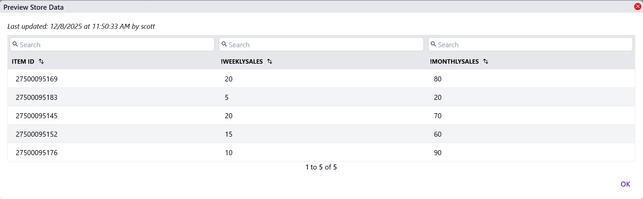This screenshot has height=199, width=643.
Task: Click item ID 27500095152 cell
Action: coord(37,134)
